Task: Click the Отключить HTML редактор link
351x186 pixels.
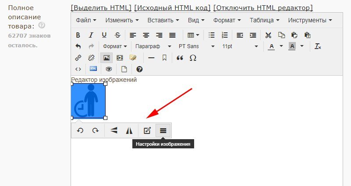Action: pyautogui.click(x=263, y=8)
